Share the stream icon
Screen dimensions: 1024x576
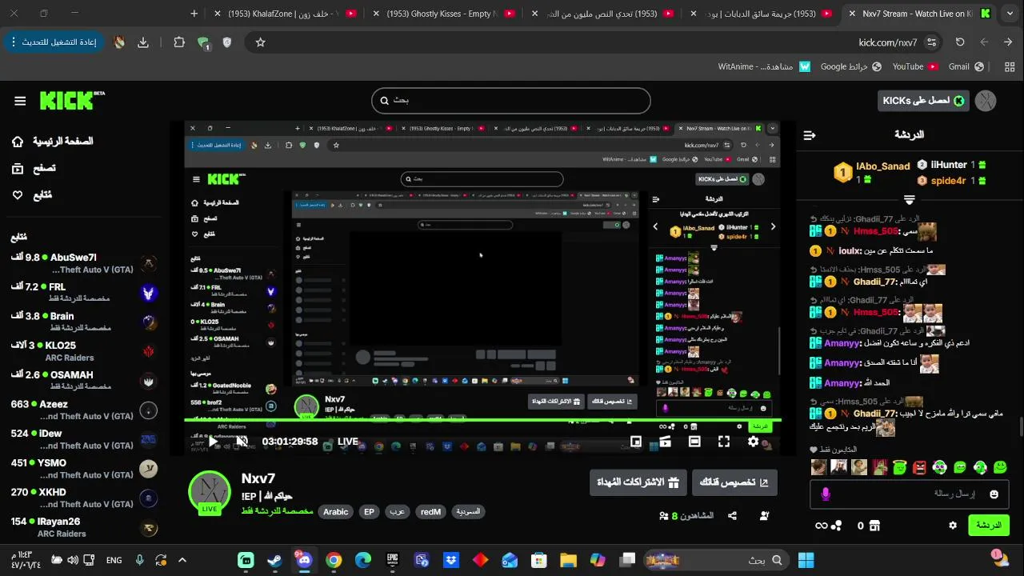click(x=732, y=516)
